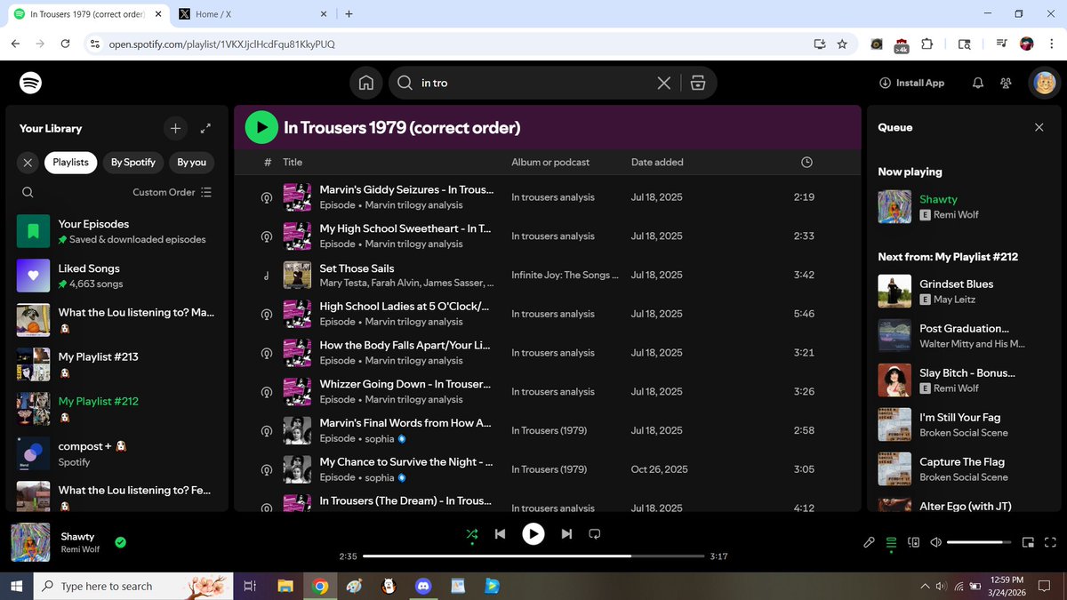Open Infinite Joy album link

point(565,276)
